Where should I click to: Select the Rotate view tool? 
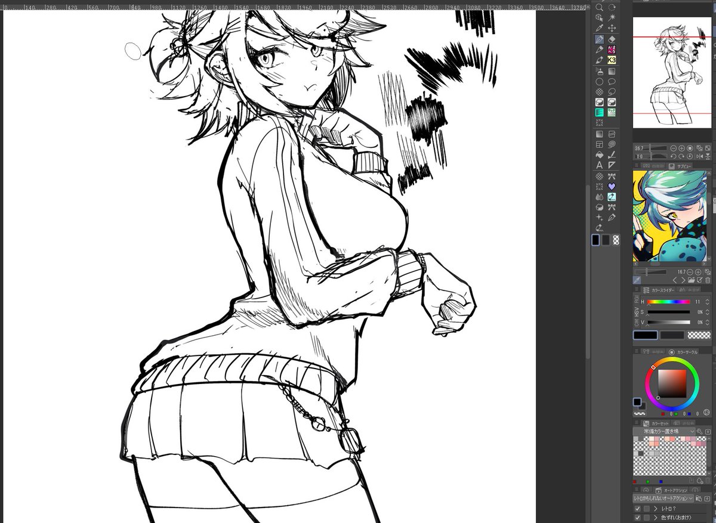pos(612,7)
